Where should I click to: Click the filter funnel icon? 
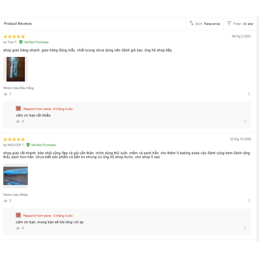229,23
